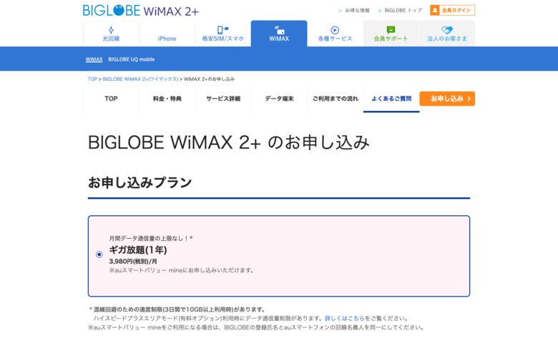Click the user icon in 会員ログイン
The image size is (558, 343).
(434, 10)
